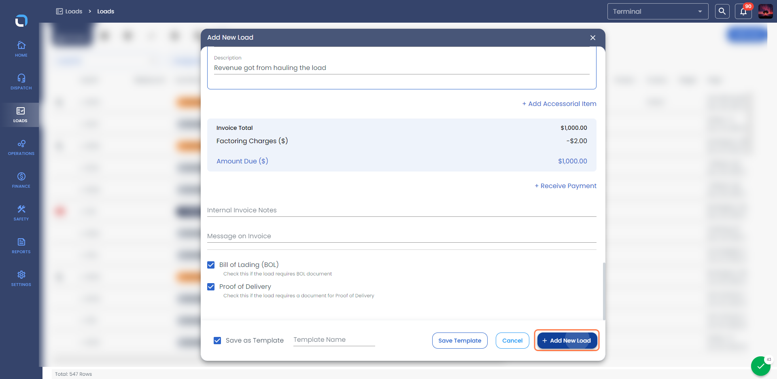Click the Loads breadcrumb icon in header
The width and height of the screenshot is (777, 379).
(x=59, y=11)
